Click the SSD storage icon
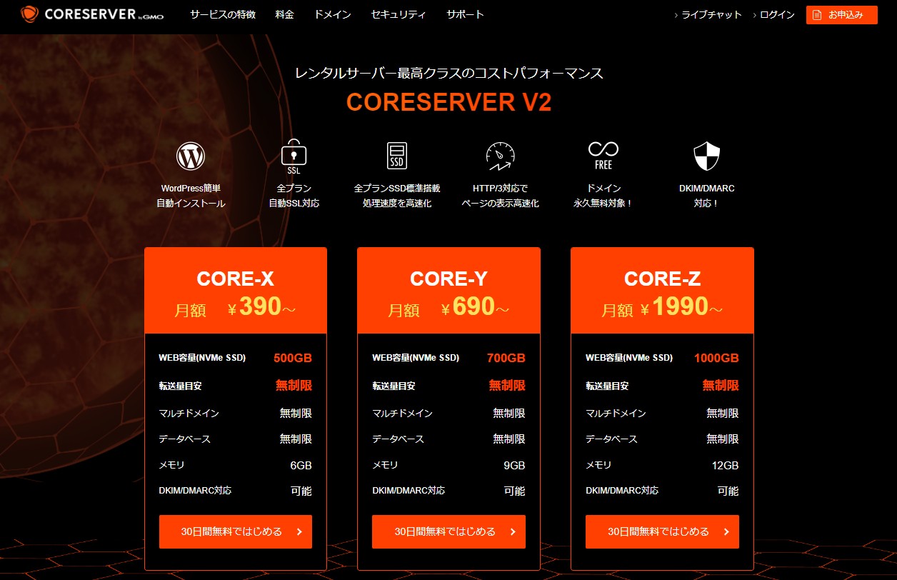897x580 pixels. click(397, 156)
